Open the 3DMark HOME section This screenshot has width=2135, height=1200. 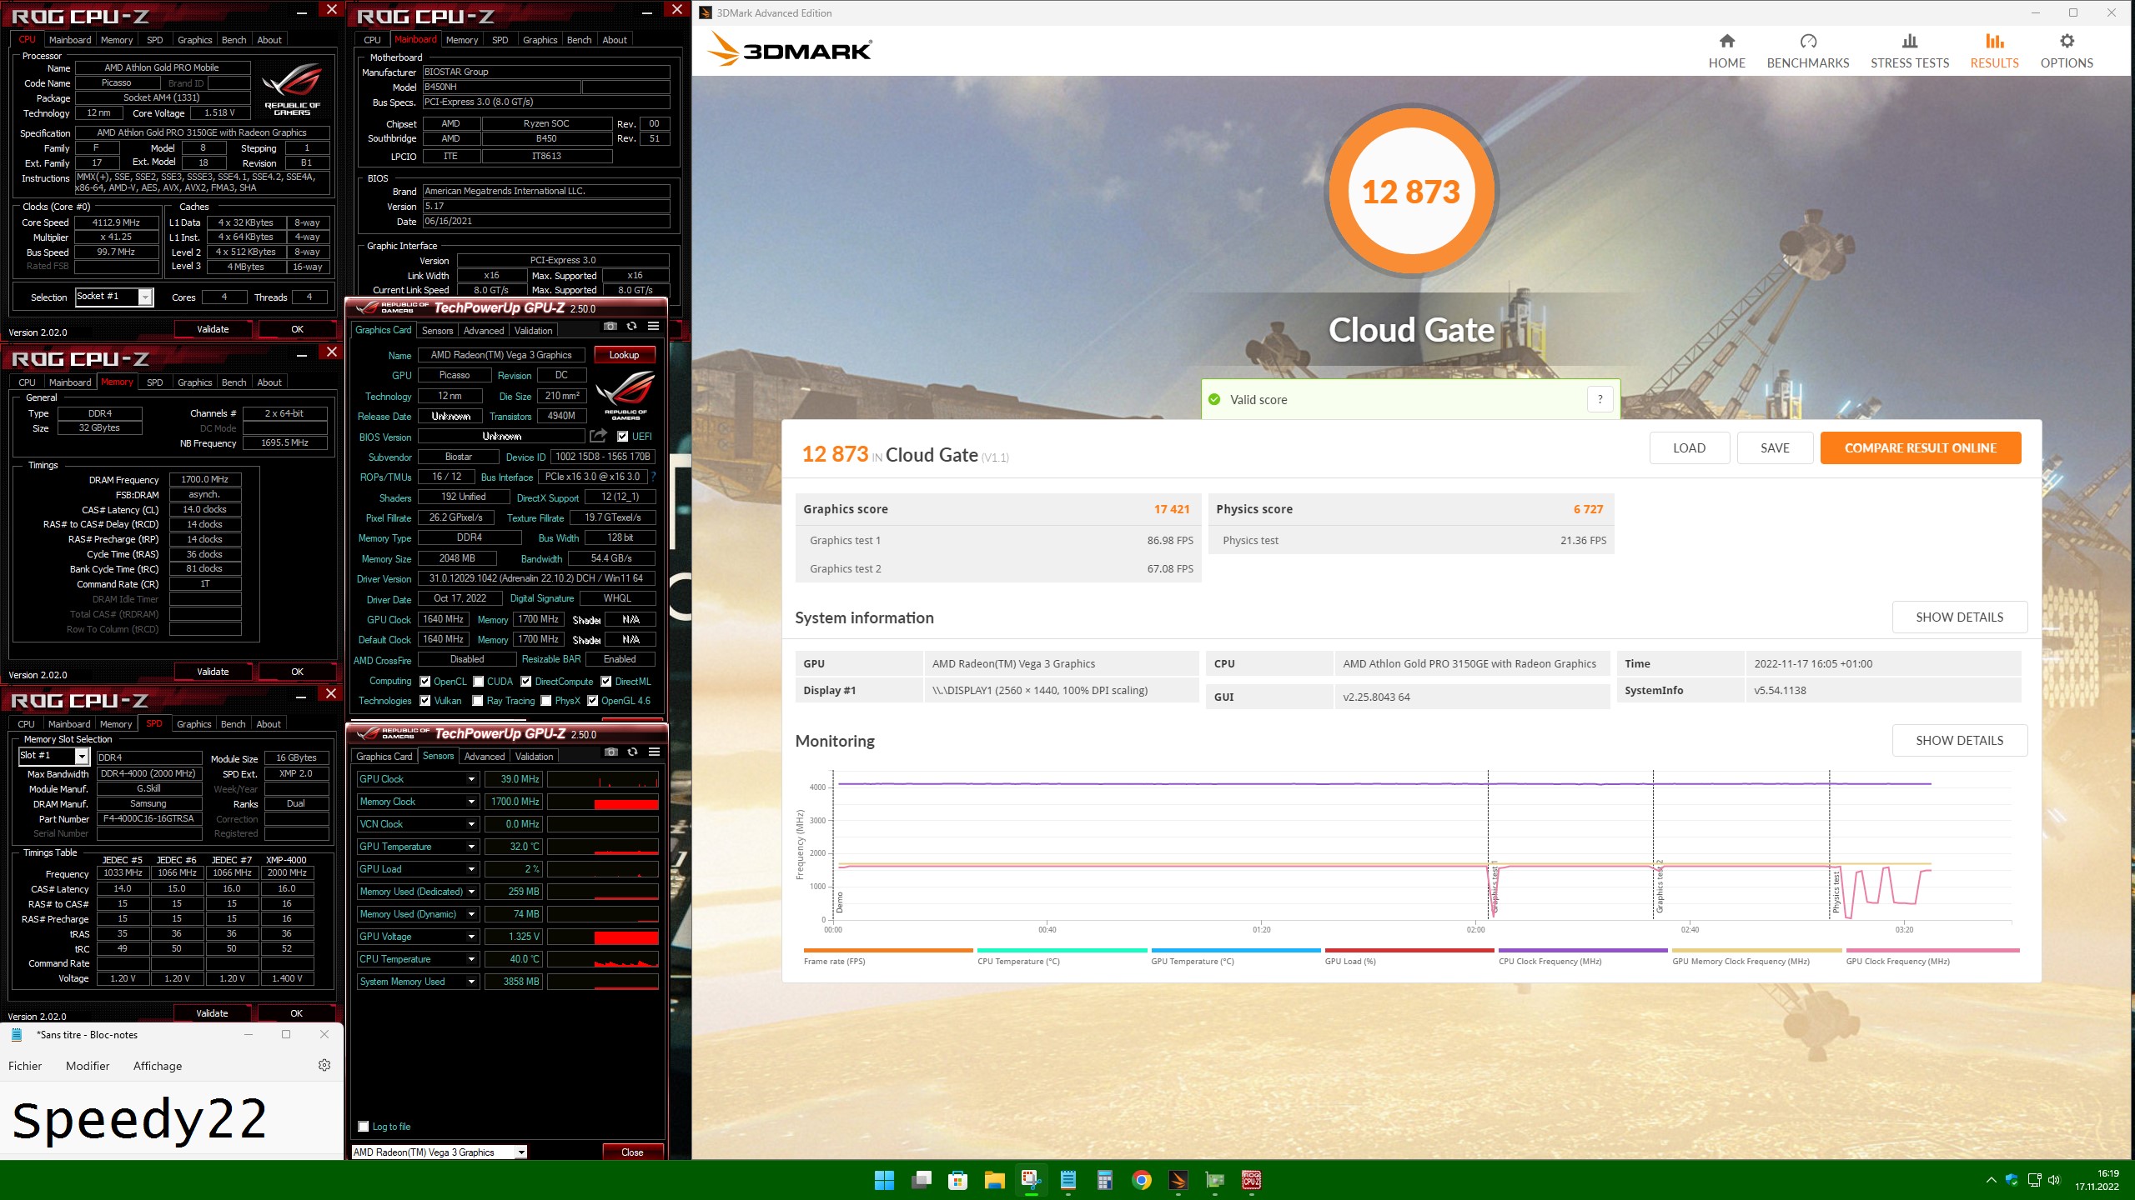point(1726,51)
